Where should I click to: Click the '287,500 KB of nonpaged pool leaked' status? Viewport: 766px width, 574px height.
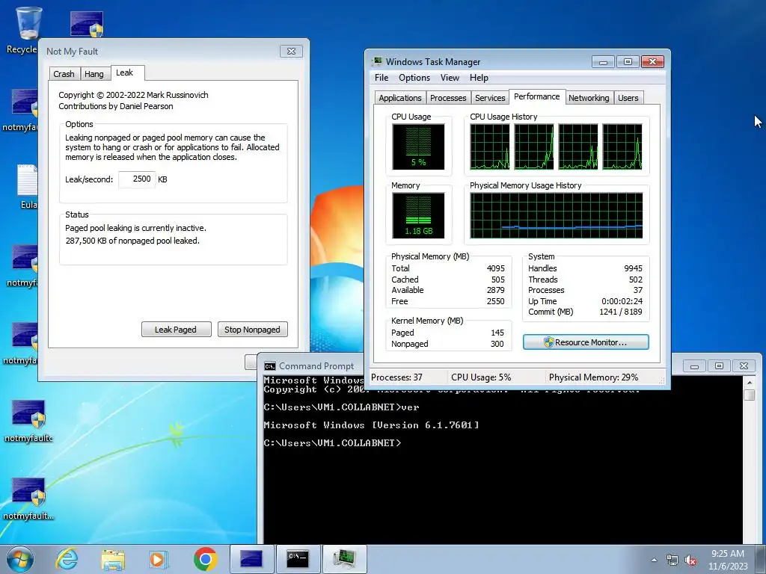[132, 241]
